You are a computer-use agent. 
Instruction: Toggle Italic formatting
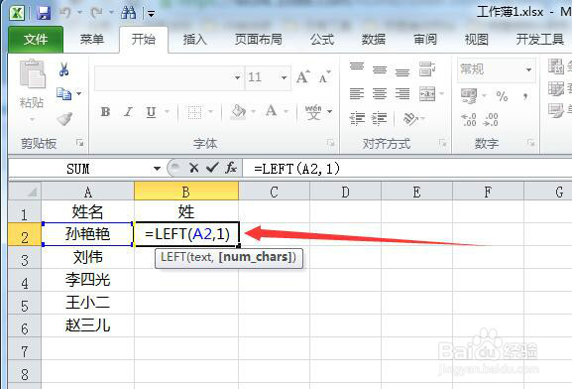(128, 111)
